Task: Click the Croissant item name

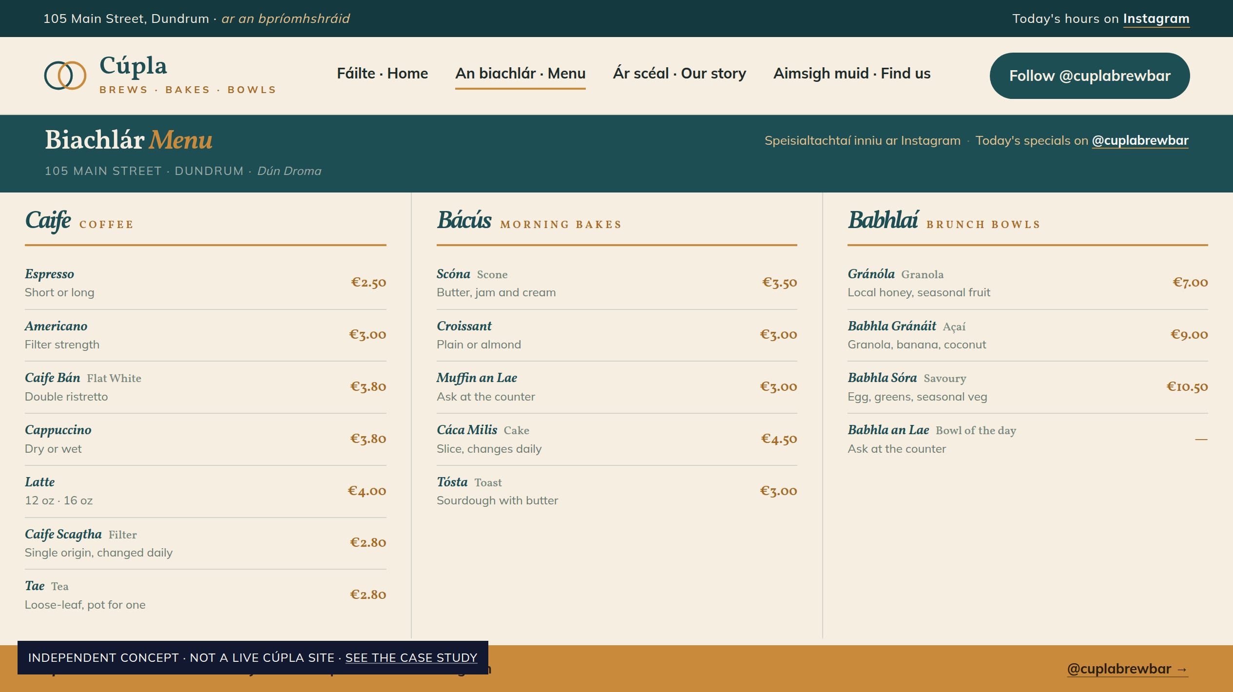Action: (464, 326)
